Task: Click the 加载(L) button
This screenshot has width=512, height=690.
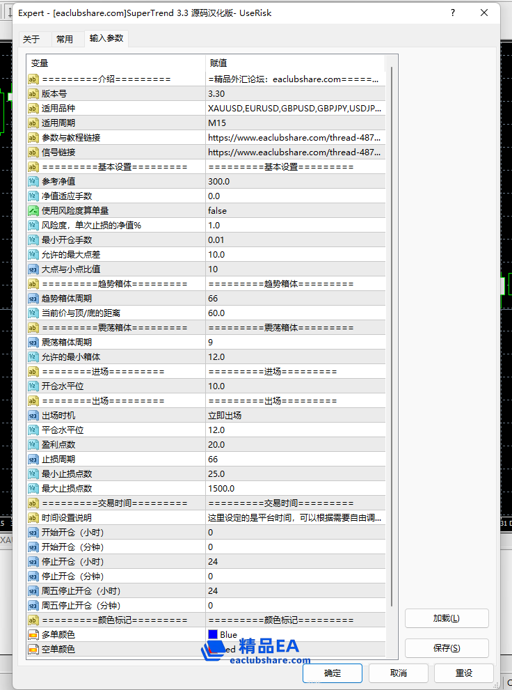Action: pyautogui.click(x=447, y=618)
